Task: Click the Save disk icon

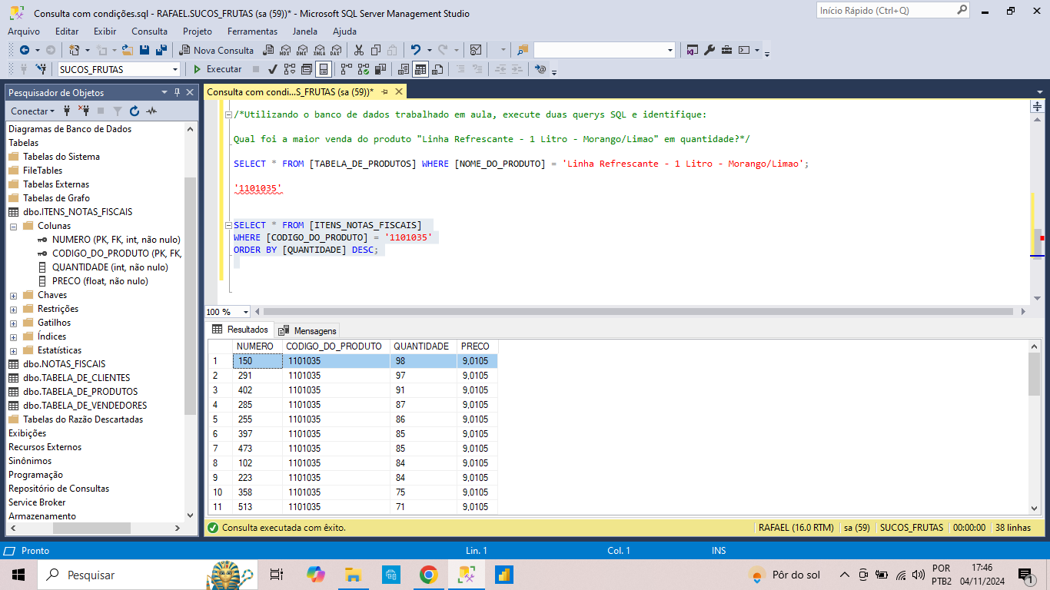Action: click(x=145, y=50)
